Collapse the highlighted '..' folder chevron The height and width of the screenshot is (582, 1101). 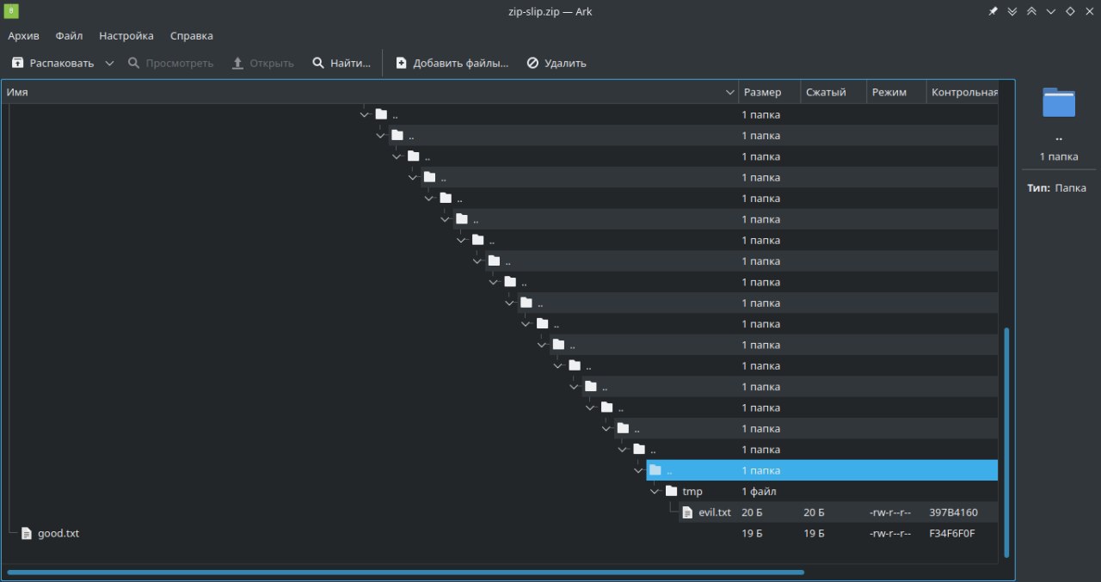(x=638, y=470)
